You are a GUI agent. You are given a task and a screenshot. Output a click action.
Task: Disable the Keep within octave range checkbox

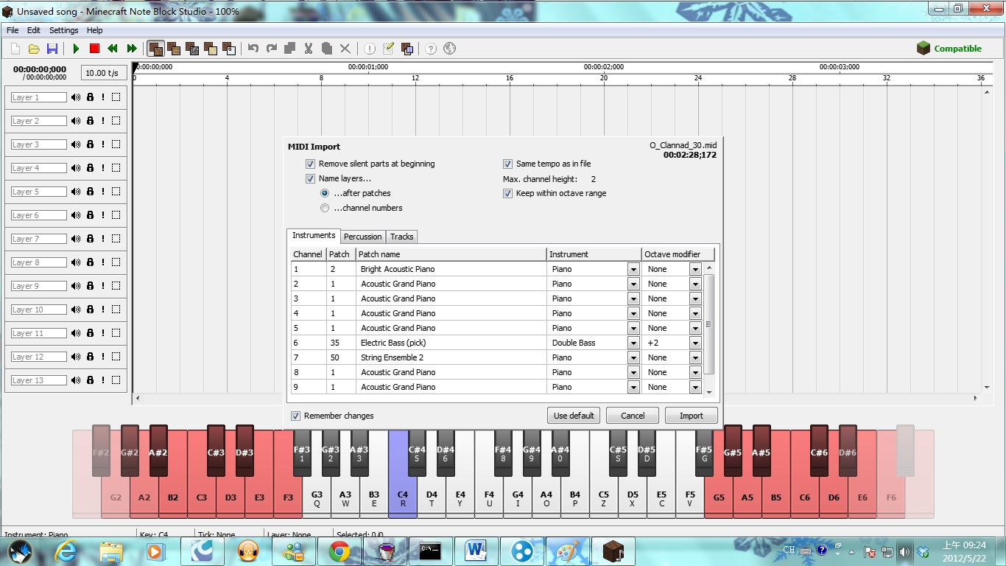pyautogui.click(x=507, y=193)
